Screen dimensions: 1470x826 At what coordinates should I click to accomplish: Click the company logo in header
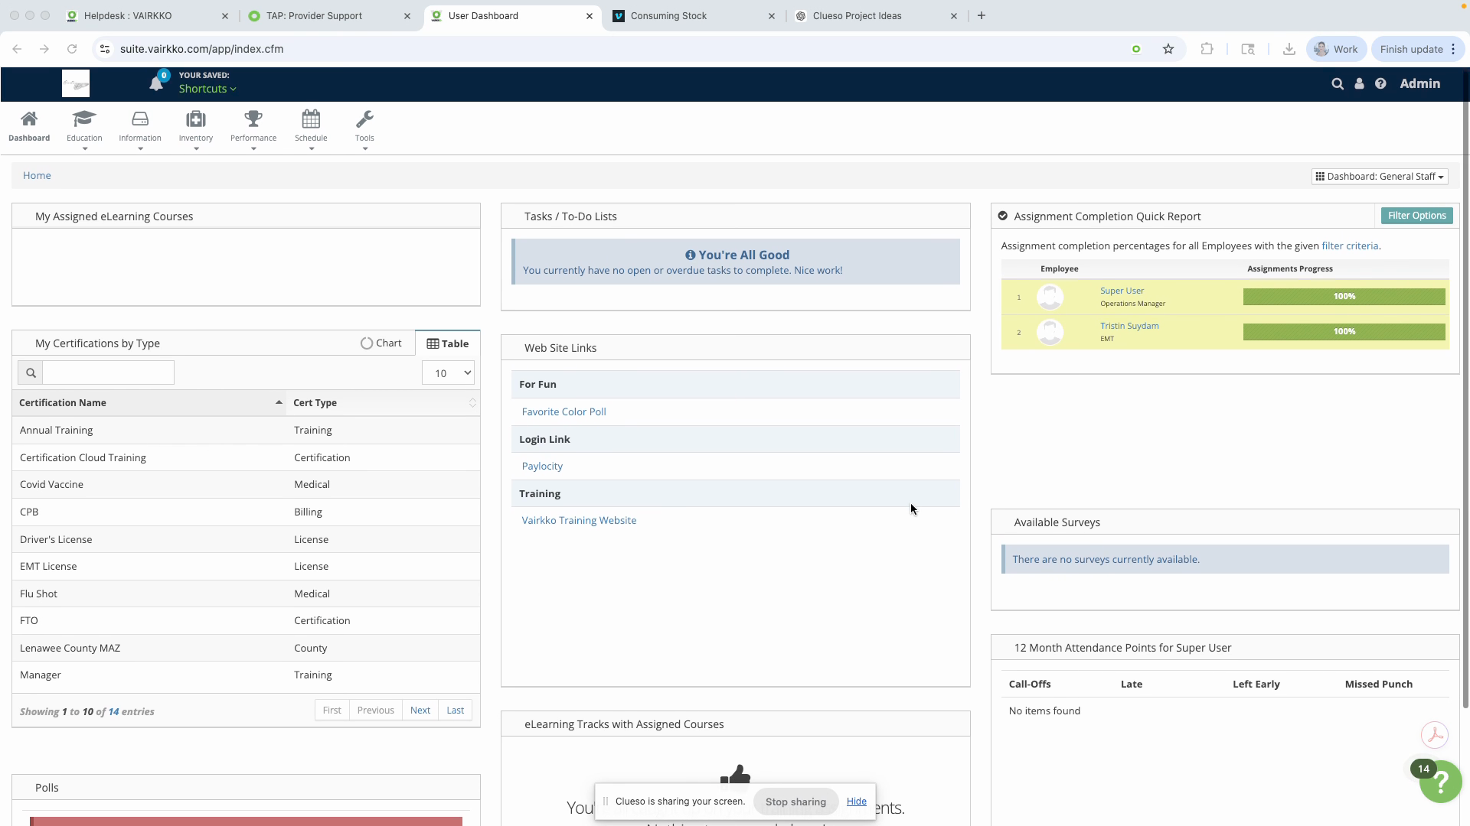tap(76, 83)
